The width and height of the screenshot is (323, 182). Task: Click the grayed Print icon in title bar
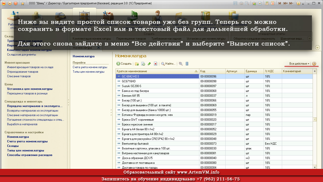click(241, 3)
